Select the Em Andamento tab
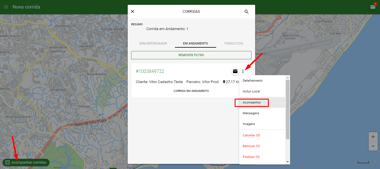Viewport: 380px width, 169px height. 195,43
